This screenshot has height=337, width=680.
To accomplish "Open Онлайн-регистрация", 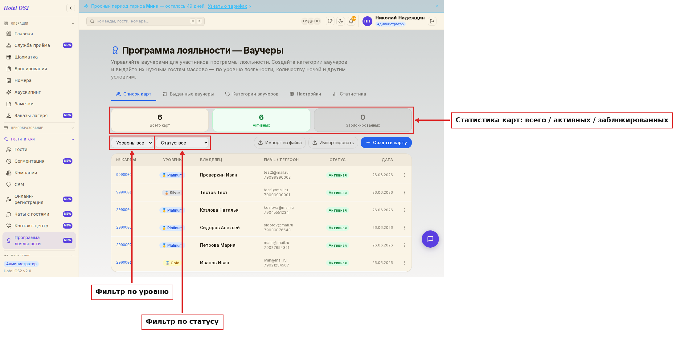I will [x=39, y=199].
